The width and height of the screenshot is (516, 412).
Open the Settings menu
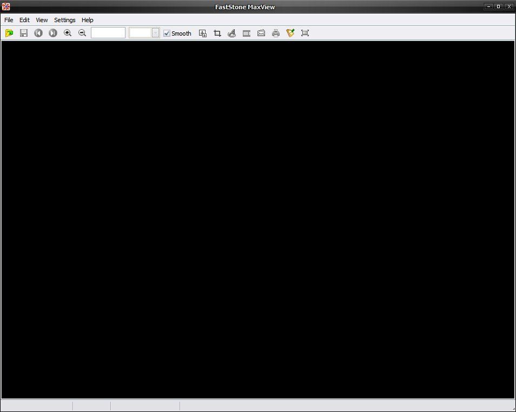coord(64,20)
